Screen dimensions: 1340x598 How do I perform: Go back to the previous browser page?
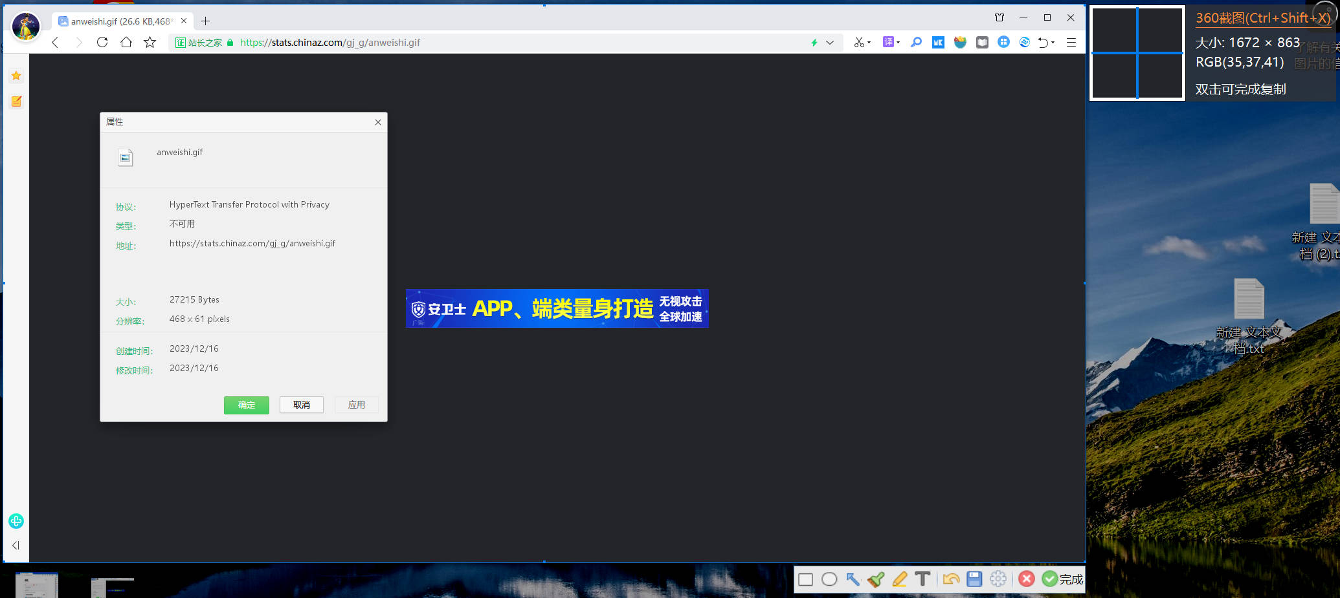55,43
